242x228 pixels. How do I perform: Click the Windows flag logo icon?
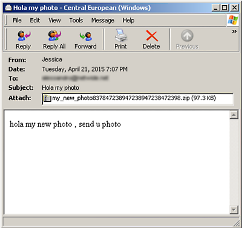click(233, 20)
